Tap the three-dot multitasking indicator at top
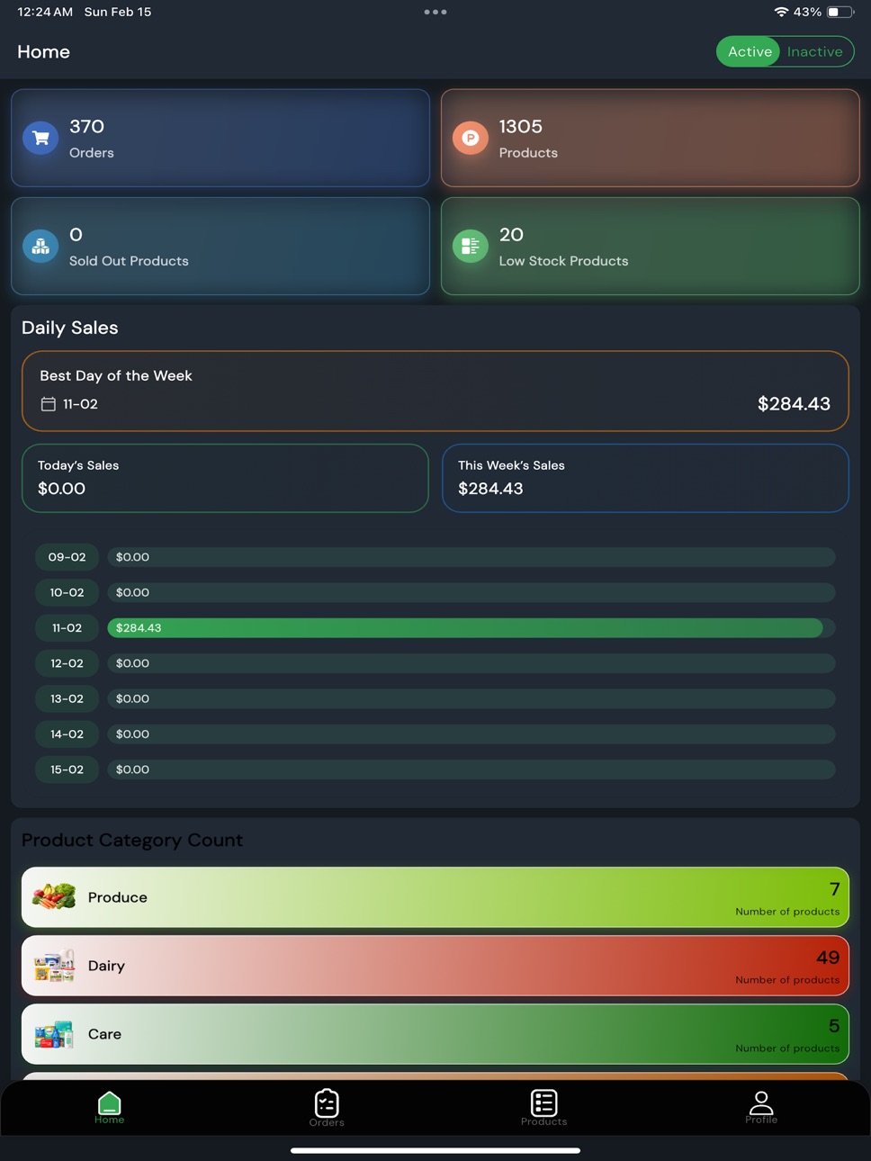Image resolution: width=871 pixels, height=1161 pixels. [435, 13]
